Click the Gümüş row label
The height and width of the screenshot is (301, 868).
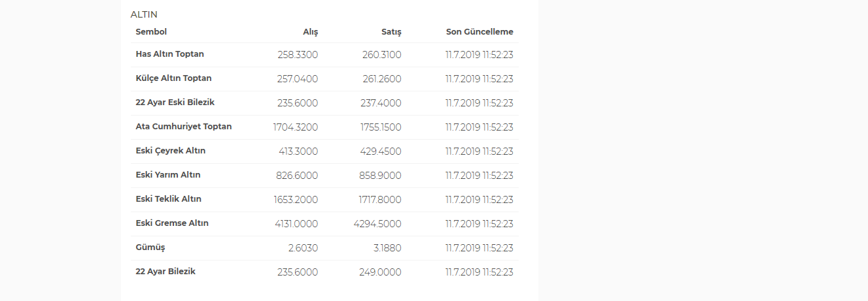pos(150,247)
